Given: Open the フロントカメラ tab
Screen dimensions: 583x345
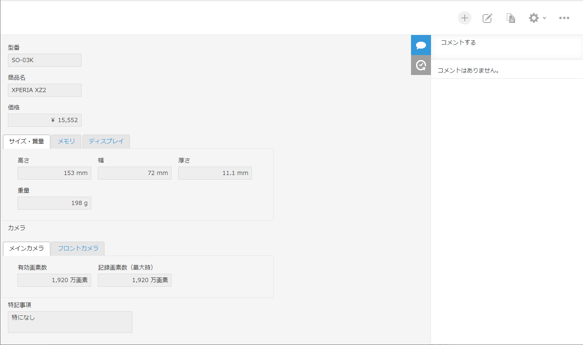Looking at the screenshot, I should pos(78,248).
